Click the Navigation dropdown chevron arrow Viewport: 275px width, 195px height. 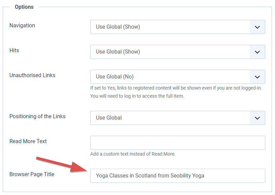click(257, 27)
